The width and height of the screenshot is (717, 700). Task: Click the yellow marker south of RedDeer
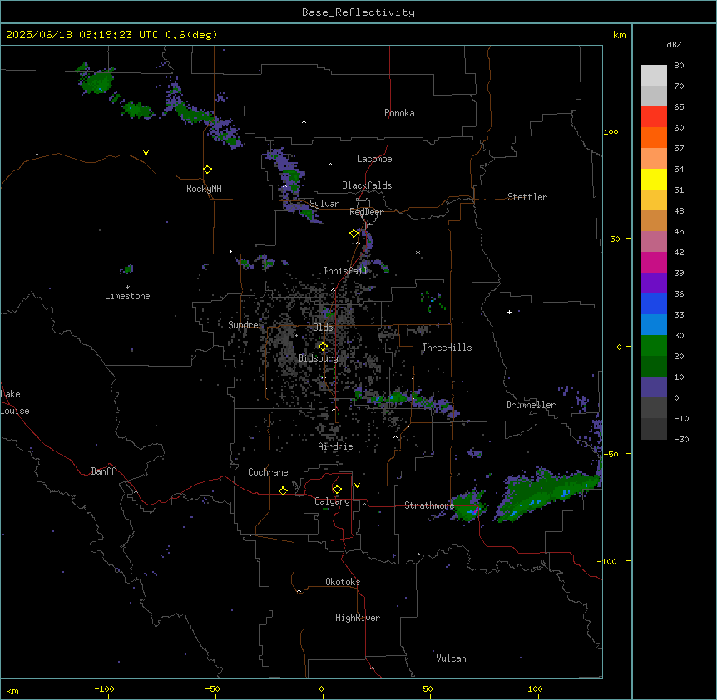point(354,234)
